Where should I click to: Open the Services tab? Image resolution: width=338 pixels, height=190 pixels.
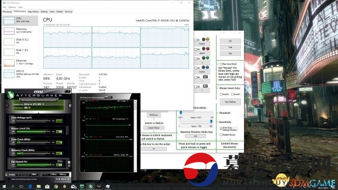69,12
